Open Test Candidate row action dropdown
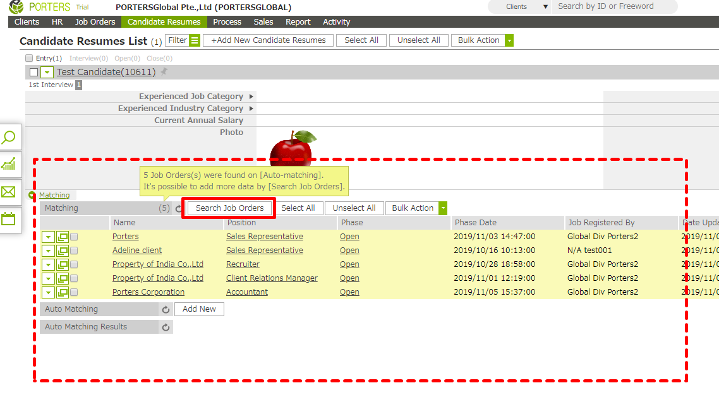This screenshot has width=719, height=395. (x=47, y=72)
